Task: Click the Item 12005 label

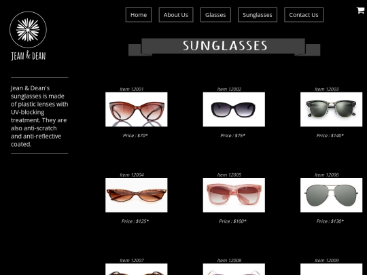Action: coord(229,175)
